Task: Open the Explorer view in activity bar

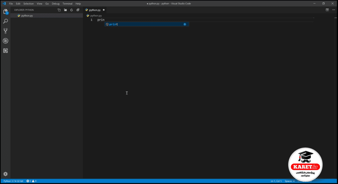Action: click(x=5, y=11)
